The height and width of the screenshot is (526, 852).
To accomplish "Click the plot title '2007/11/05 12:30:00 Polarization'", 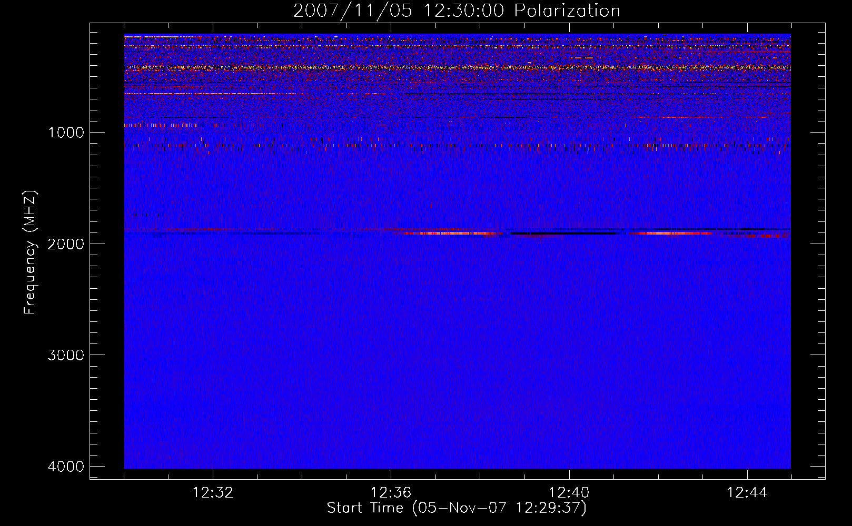I will coord(457,11).
